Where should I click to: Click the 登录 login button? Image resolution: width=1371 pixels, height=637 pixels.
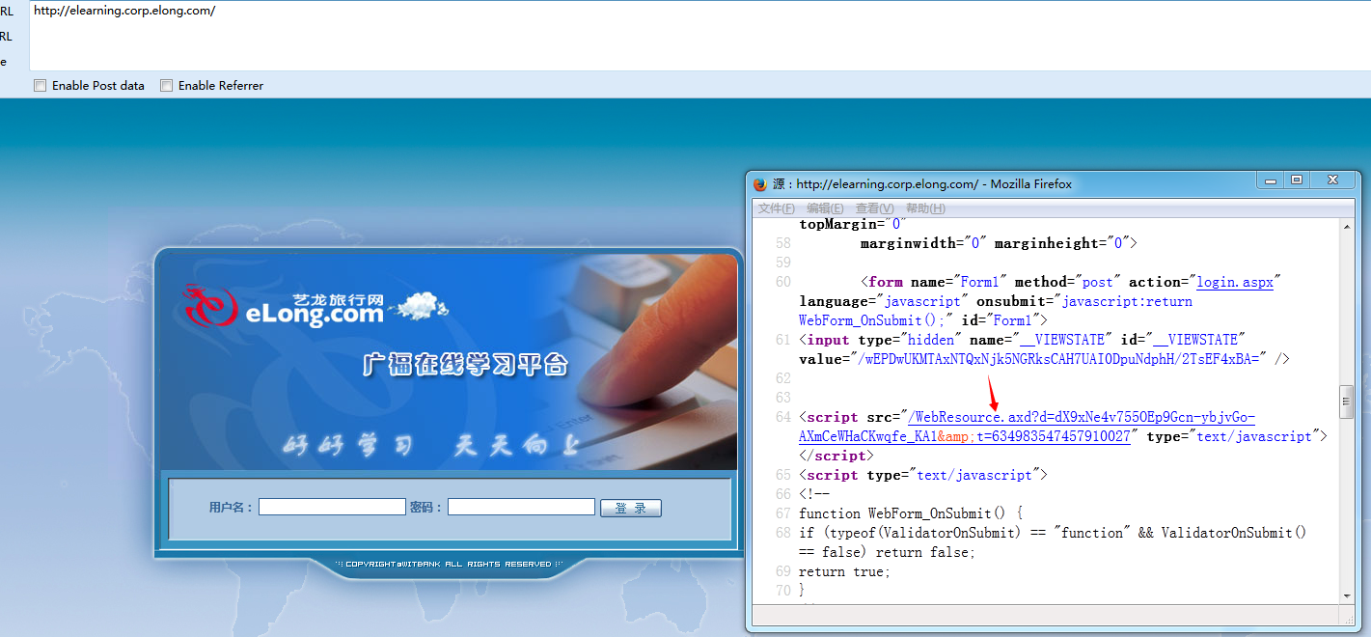tap(631, 508)
